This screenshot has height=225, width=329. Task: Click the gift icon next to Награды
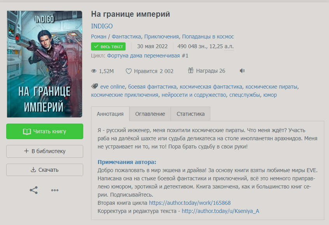(191, 70)
